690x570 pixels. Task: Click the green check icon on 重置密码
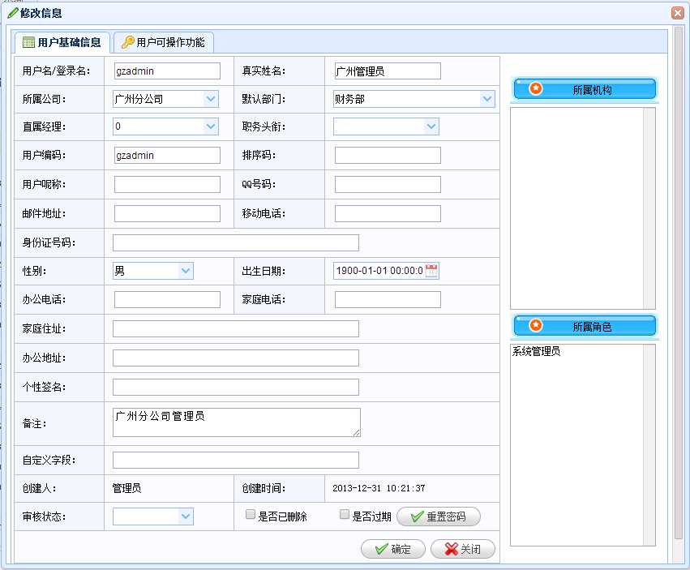point(418,516)
